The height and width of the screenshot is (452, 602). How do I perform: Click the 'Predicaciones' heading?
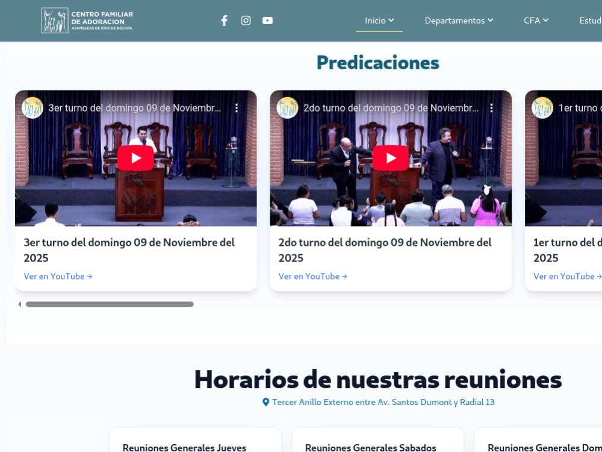(x=378, y=63)
